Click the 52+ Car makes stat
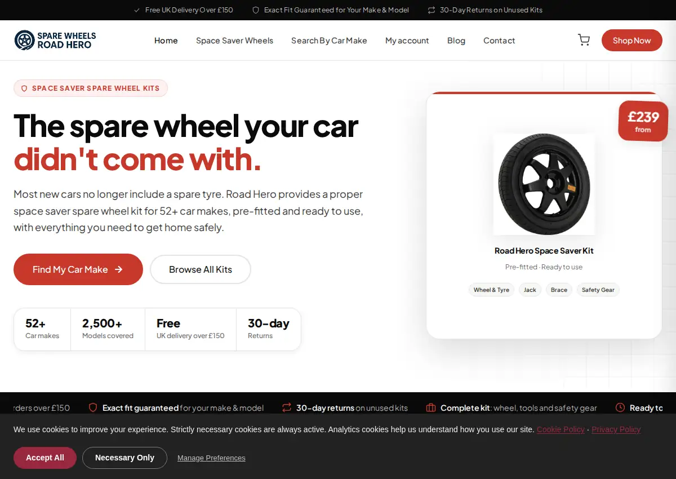 click(x=42, y=329)
